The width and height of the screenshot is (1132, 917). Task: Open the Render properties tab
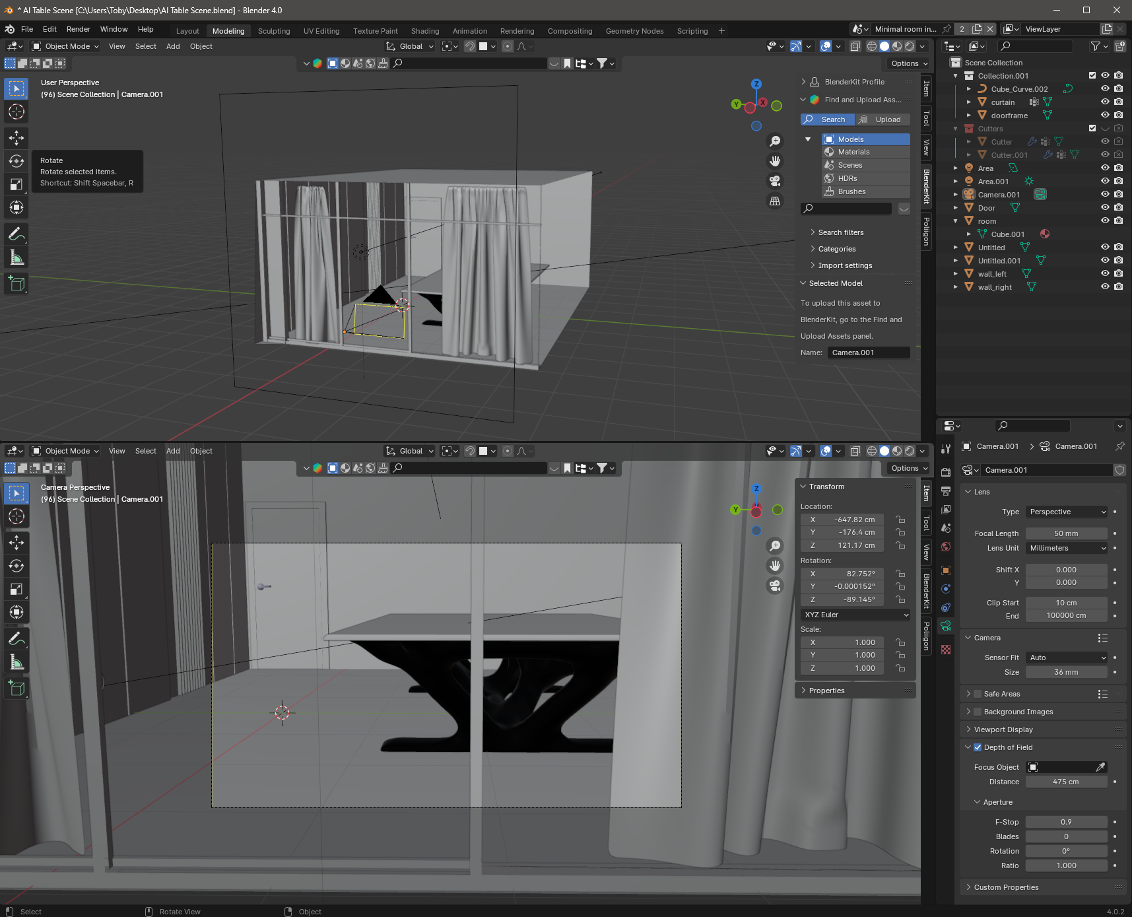click(946, 472)
